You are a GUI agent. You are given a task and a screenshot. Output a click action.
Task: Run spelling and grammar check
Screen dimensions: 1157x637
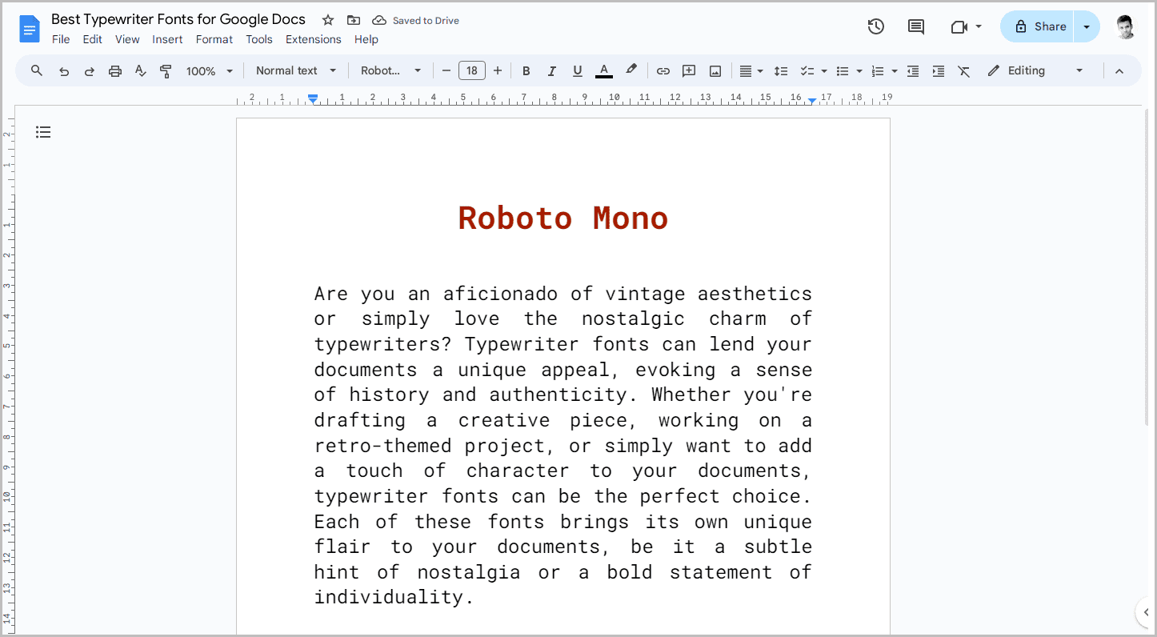coord(141,71)
